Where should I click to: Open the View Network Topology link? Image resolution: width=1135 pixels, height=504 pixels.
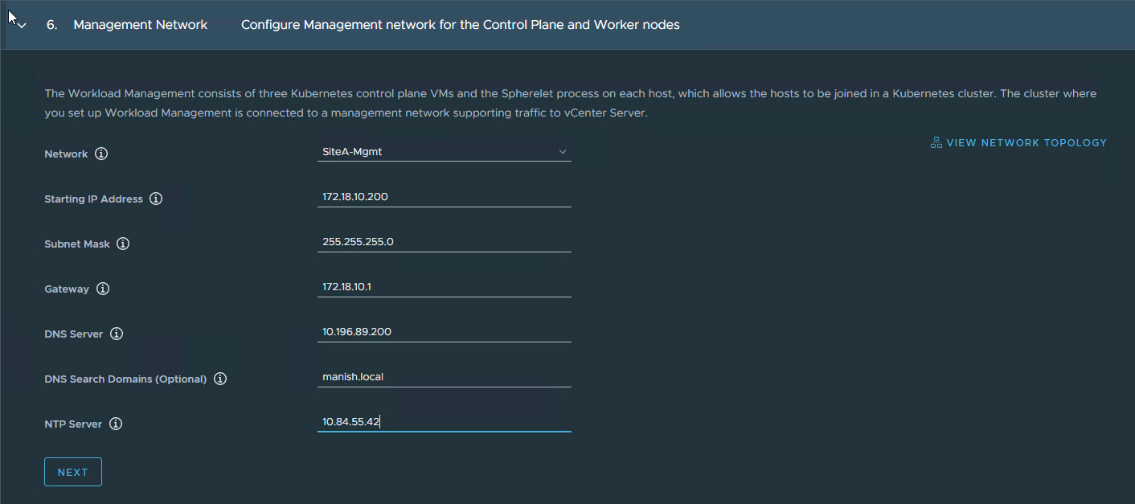tap(1026, 143)
